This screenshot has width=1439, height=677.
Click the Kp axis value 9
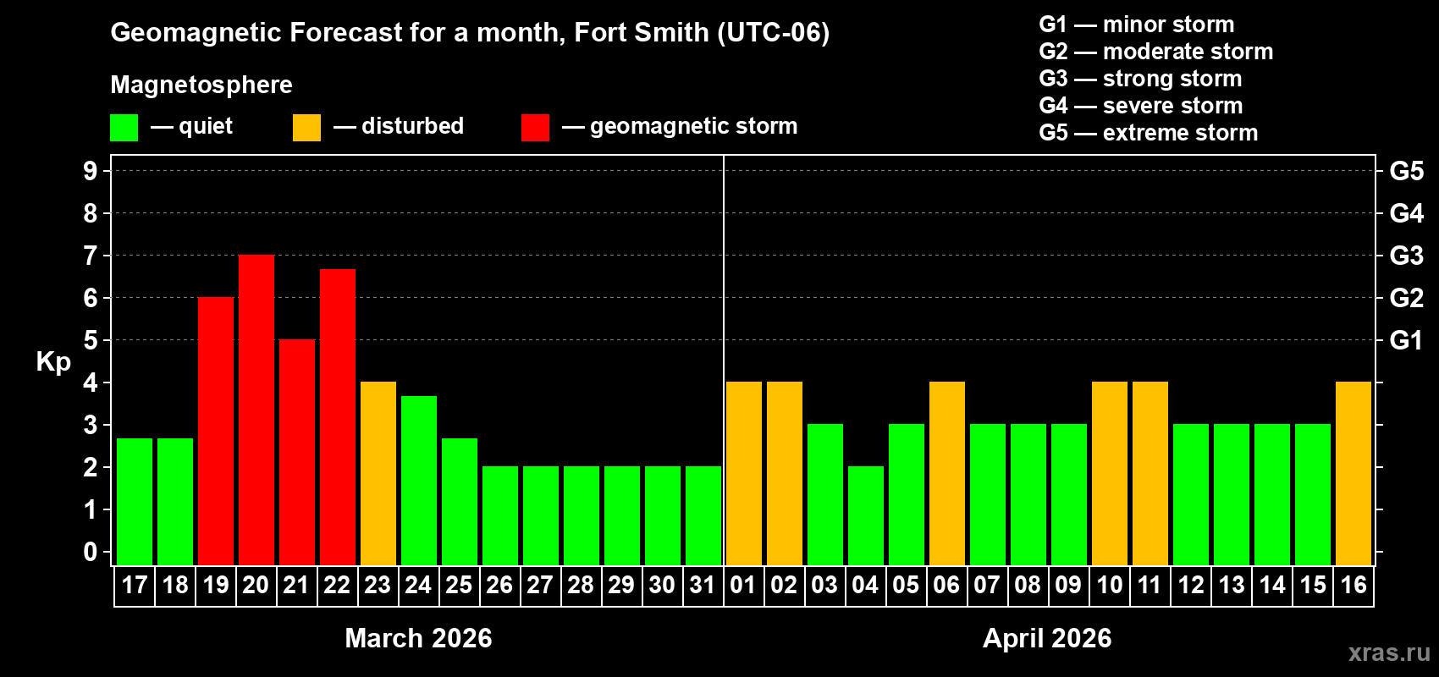tap(91, 171)
